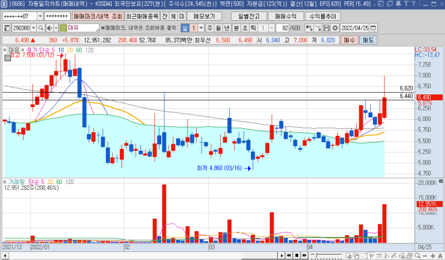Click the red 매수 buy button

[x=349, y=40]
